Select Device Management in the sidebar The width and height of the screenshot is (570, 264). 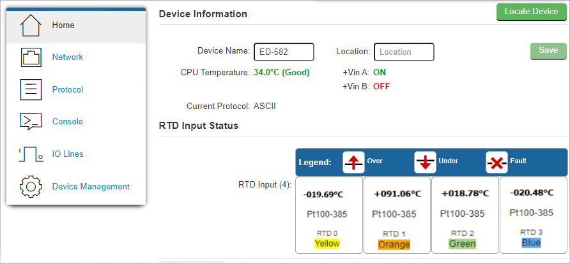tap(91, 186)
